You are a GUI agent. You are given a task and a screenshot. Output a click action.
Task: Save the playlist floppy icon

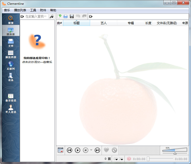(72, 16)
